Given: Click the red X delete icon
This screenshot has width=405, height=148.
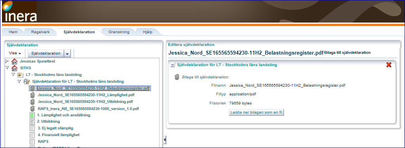Looking at the screenshot, I should [x=388, y=65].
